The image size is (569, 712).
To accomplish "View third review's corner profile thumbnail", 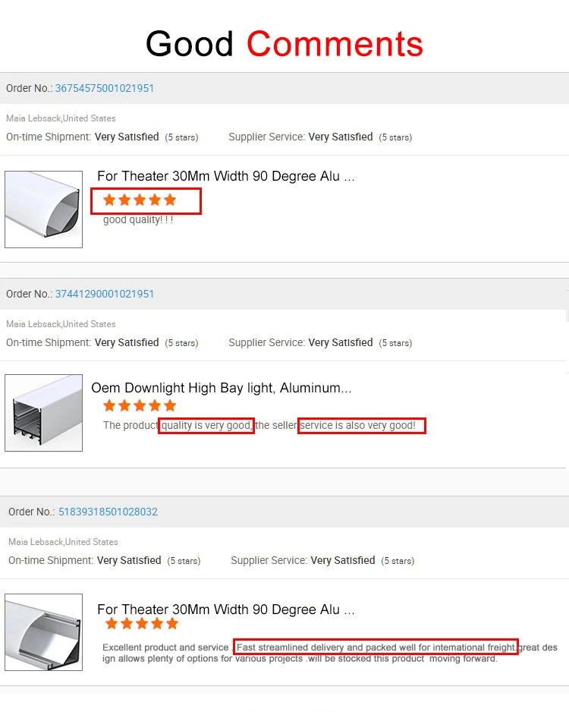I will (43, 632).
